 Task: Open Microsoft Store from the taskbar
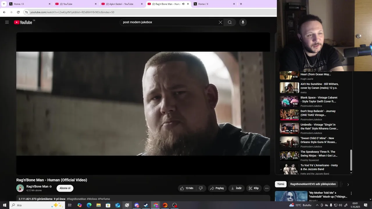[108, 205]
